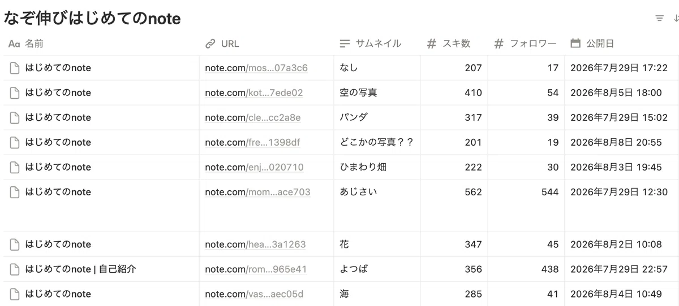The height and width of the screenshot is (306, 679).
Task: Open the filter icon at top right
Action: [x=659, y=19]
